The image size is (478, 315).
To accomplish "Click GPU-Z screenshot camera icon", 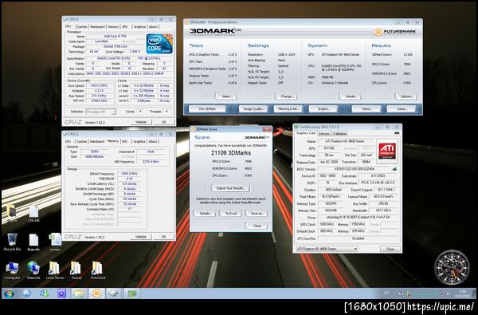I will click(x=397, y=133).
